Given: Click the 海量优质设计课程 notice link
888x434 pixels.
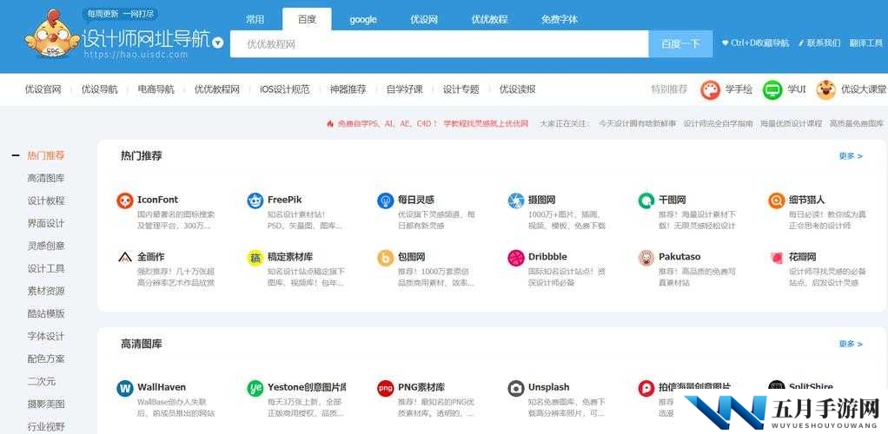Looking at the screenshot, I should (x=792, y=123).
